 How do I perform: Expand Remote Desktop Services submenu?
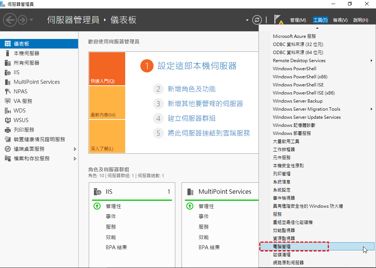317,61
